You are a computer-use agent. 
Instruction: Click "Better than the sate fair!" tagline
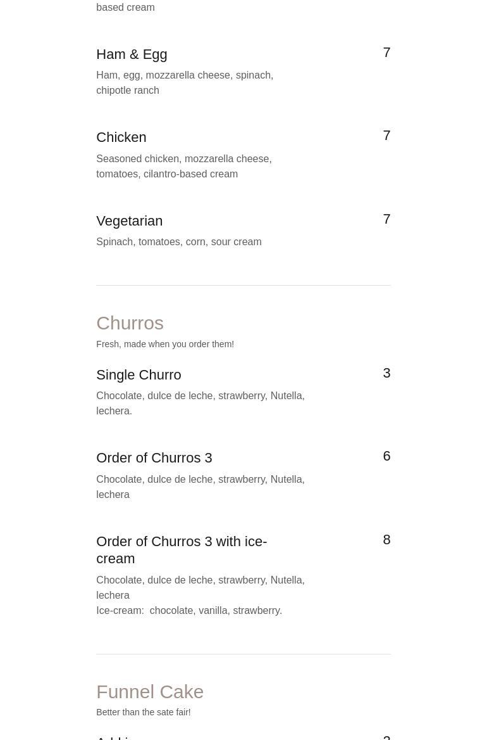click(x=144, y=712)
